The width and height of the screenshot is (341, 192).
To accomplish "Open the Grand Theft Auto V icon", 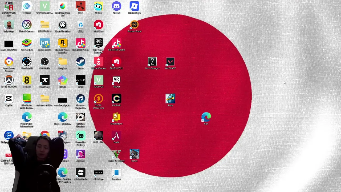I will tap(116, 154).
